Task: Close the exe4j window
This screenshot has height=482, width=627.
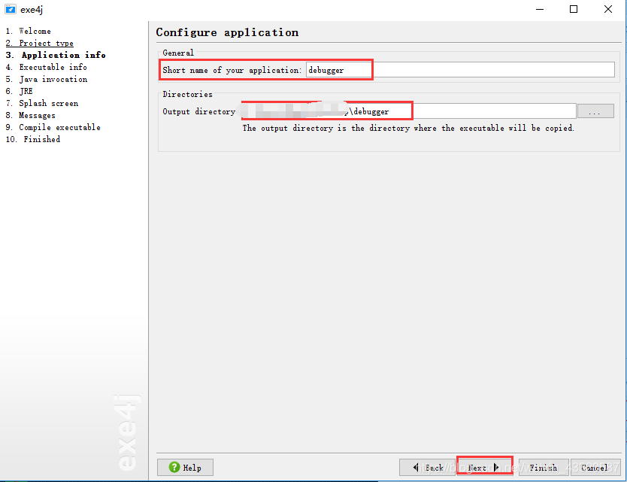Action: tap(607, 9)
